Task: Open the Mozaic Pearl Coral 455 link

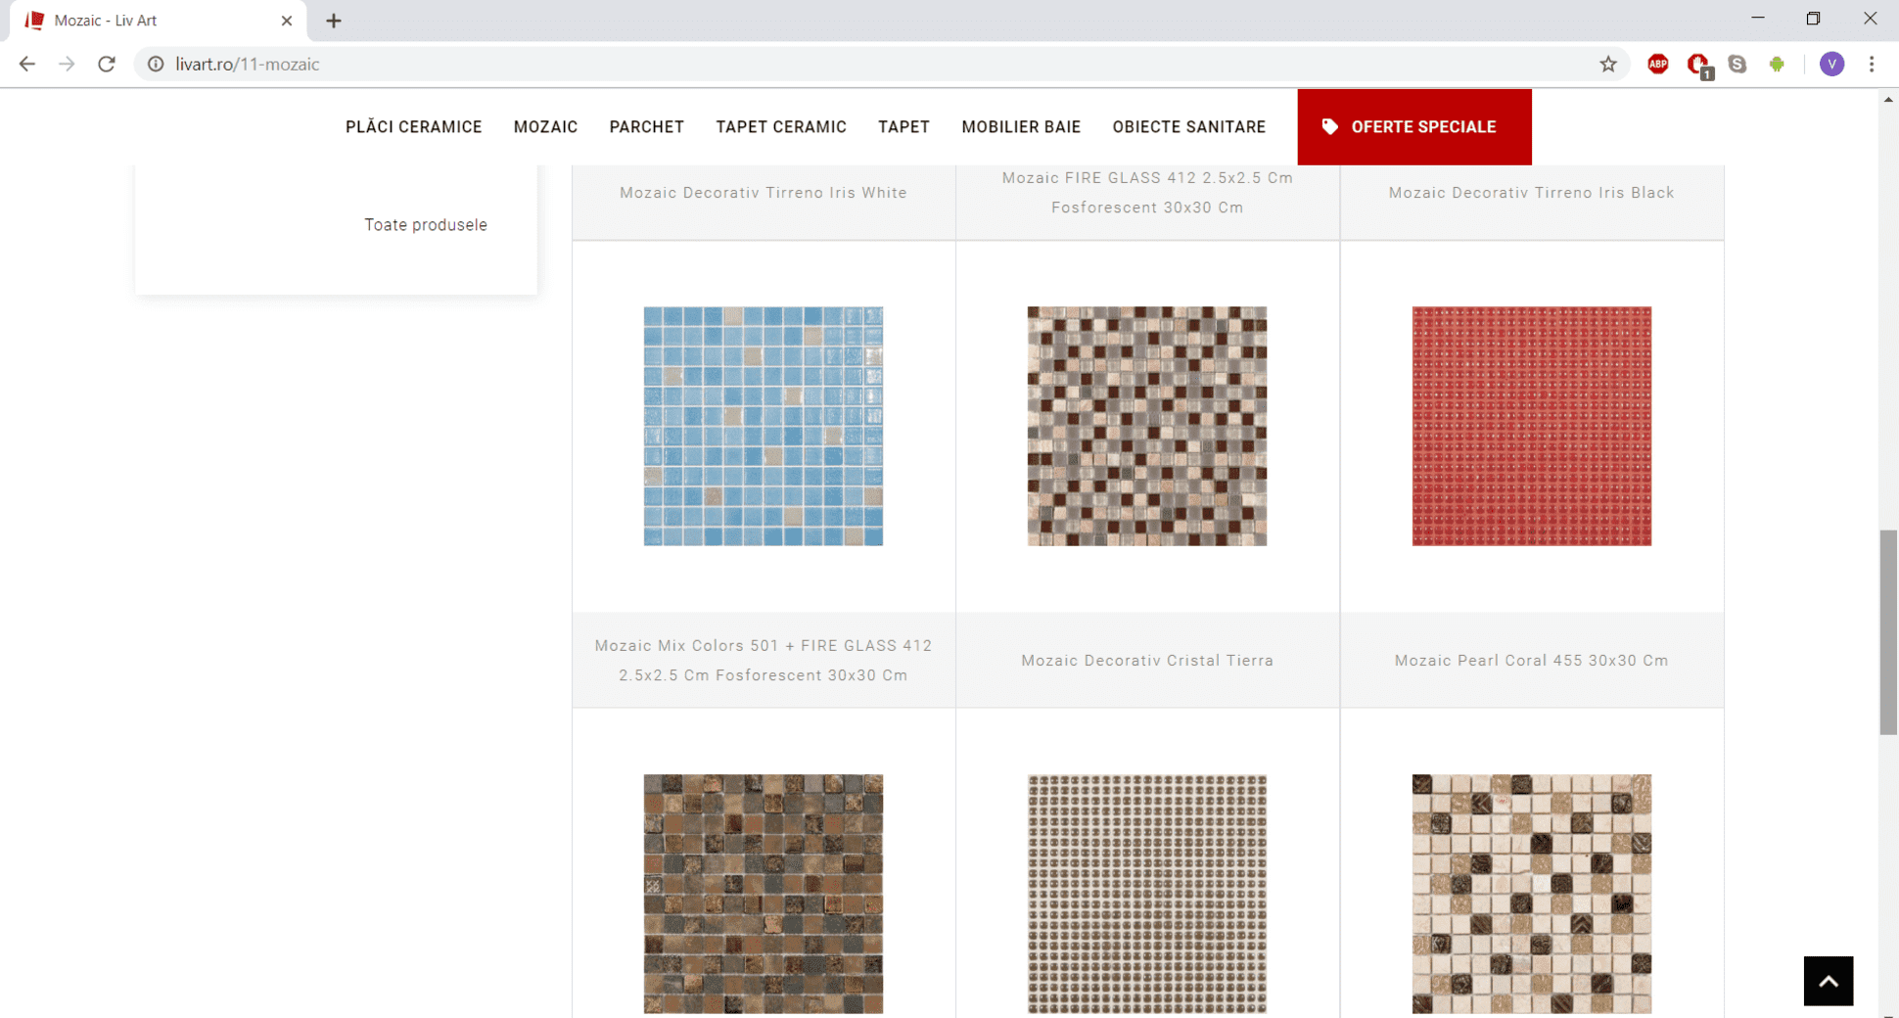Action: click(x=1531, y=661)
